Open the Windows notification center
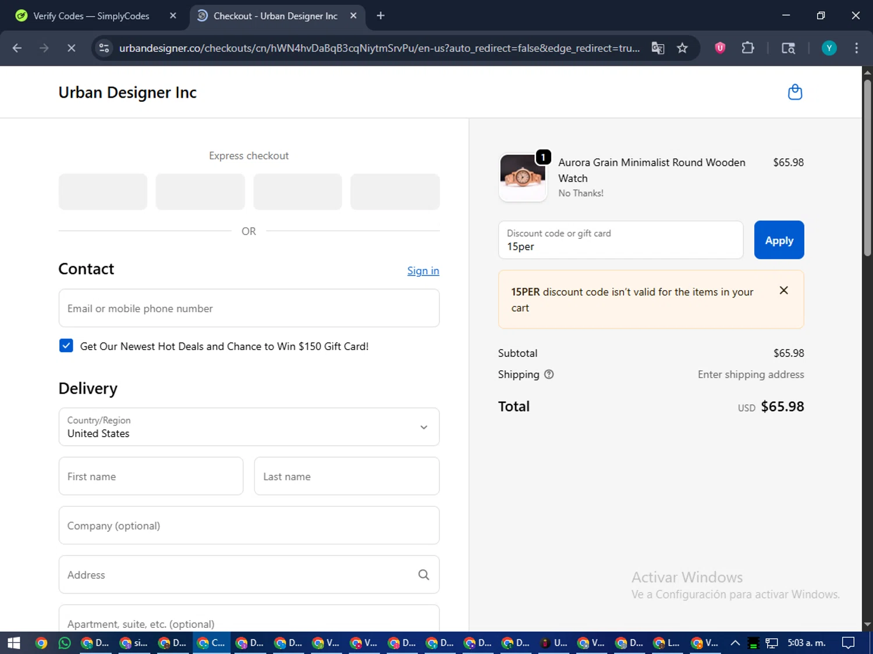873x654 pixels. click(x=849, y=642)
